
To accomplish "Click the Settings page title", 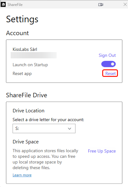I will click(x=22, y=19).
